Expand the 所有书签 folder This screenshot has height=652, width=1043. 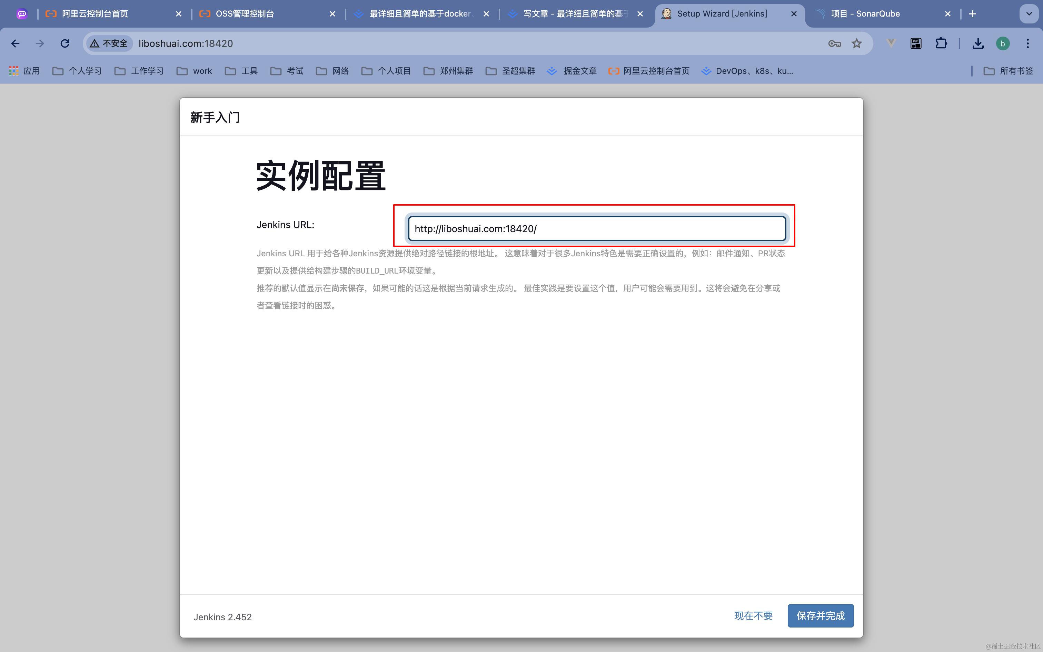coord(1009,71)
